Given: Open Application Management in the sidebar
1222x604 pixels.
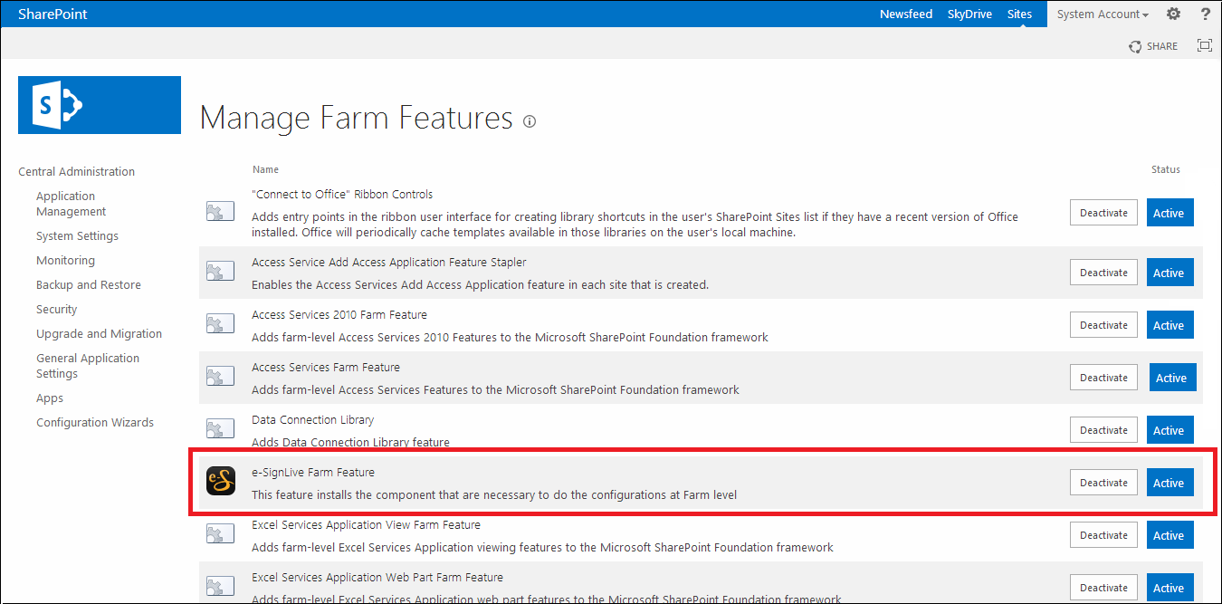Looking at the screenshot, I should 71,204.
